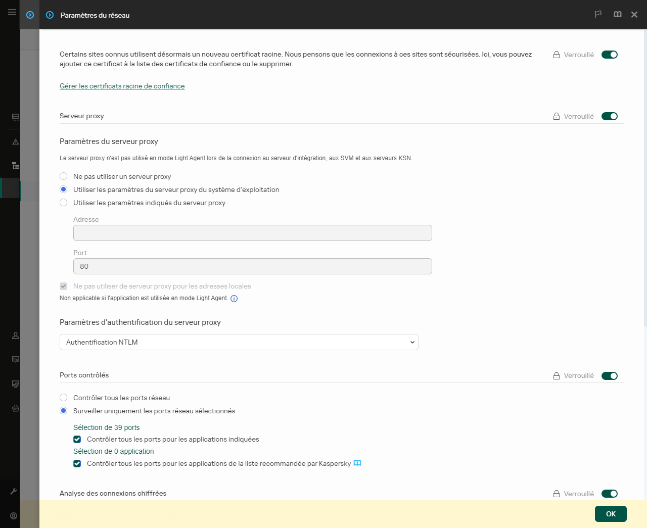Open the users sidebar icon

15,335
